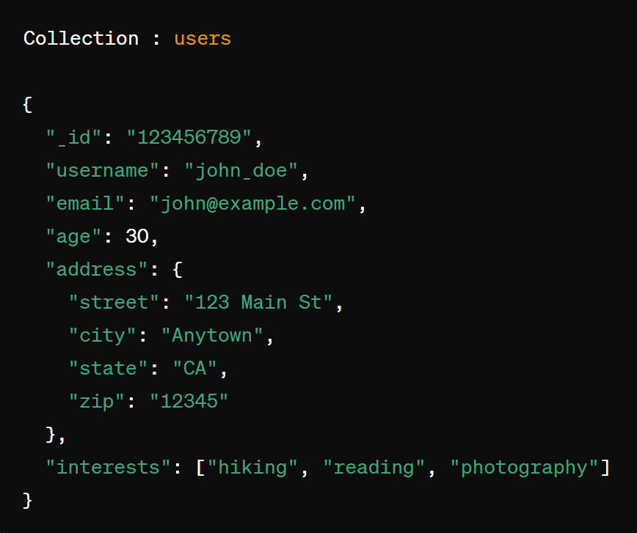Click the "john@example.com" email value
Screen dimensions: 637x533
click(252, 203)
